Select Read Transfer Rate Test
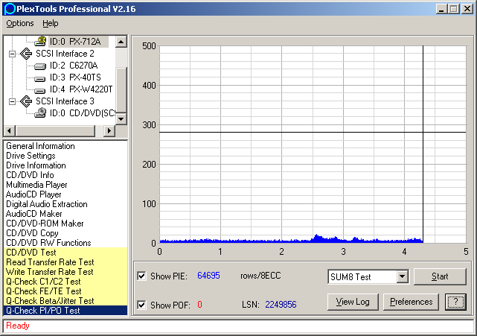 (x=65, y=262)
